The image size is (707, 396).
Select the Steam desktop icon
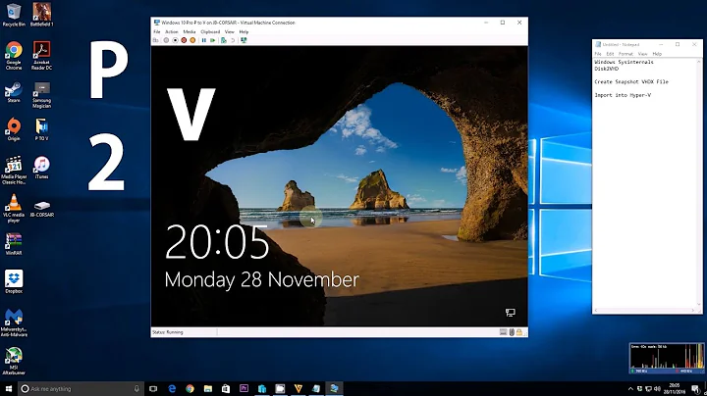14,91
